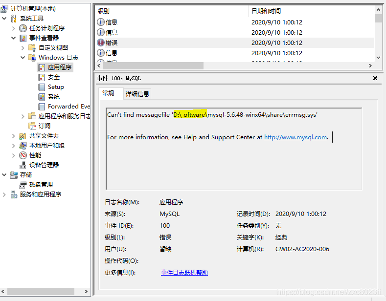This screenshot has height=301, width=386.
Task: Click event list horizontal scroll left arrow
Action: (x=99, y=65)
